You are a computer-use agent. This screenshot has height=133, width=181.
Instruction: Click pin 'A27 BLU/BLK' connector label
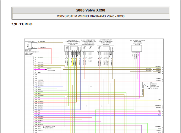click(39, 107)
